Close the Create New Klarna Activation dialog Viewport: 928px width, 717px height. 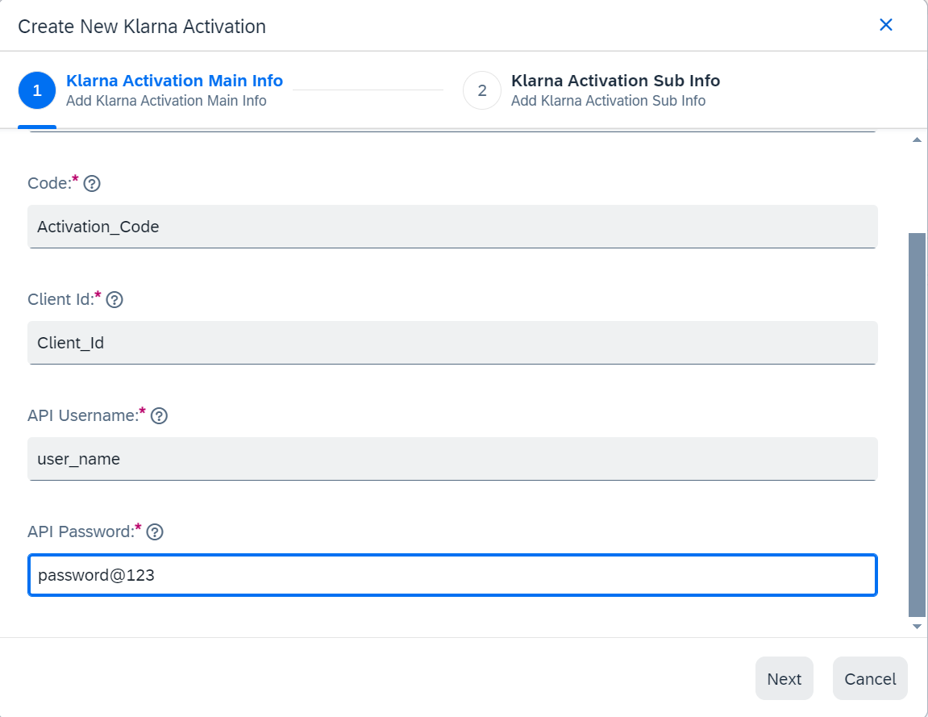point(886,25)
